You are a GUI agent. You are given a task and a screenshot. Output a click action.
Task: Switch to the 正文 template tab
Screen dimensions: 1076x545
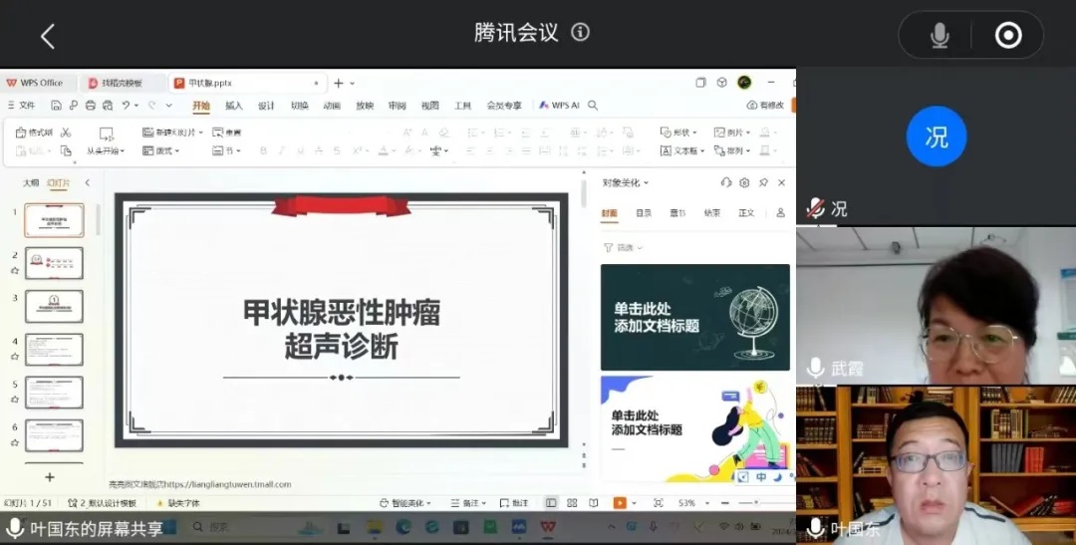(x=746, y=213)
